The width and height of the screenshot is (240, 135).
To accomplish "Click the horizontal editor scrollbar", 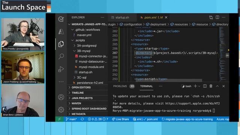I will pyautogui.click(x=169, y=80).
